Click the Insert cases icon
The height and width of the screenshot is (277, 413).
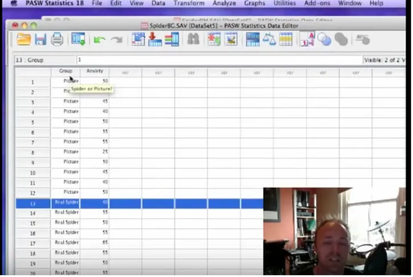point(214,39)
